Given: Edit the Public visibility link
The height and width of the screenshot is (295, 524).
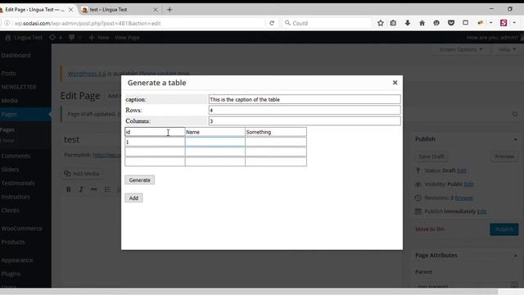Looking at the screenshot, I should tap(468, 184).
